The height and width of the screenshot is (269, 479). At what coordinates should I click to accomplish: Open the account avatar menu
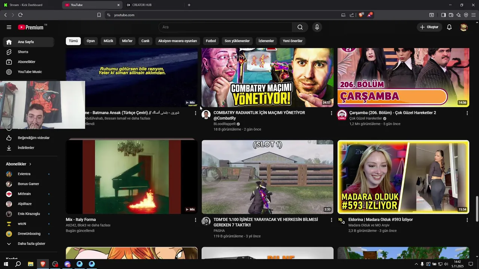[x=464, y=27]
